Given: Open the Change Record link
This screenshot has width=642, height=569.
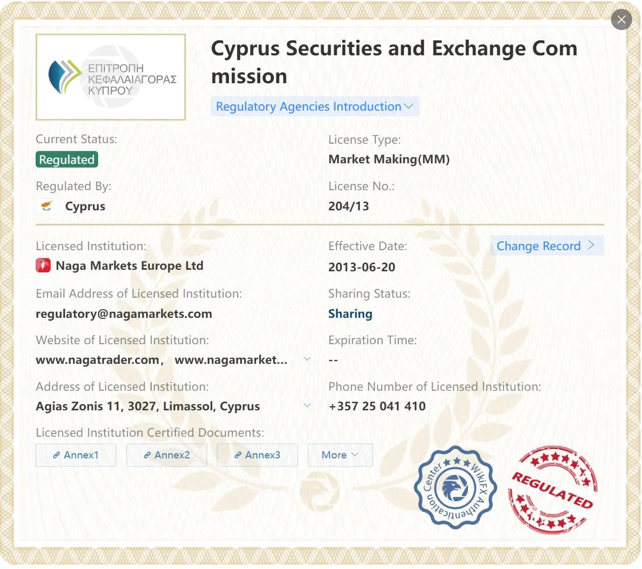Looking at the screenshot, I should 546,245.
